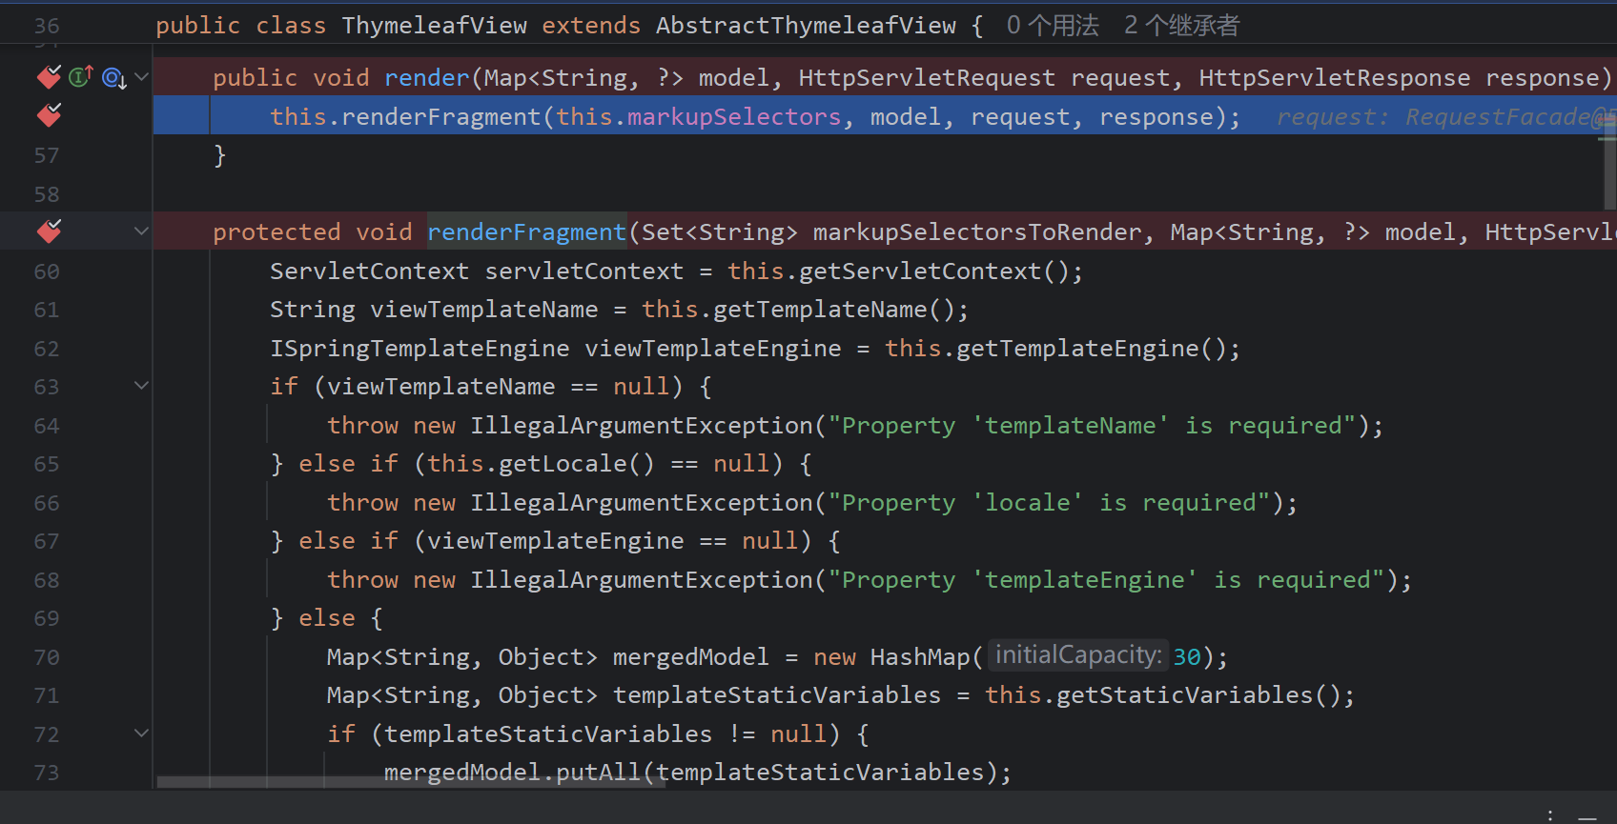Toggle the breakpoint on the protected void renderFragment line
Screen dimensions: 1617x824
click(49, 231)
